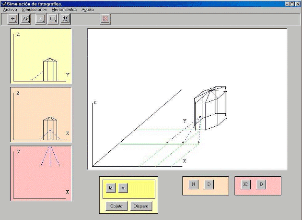Click the D button in orange panel

pyautogui.click(x=209, y=184)
